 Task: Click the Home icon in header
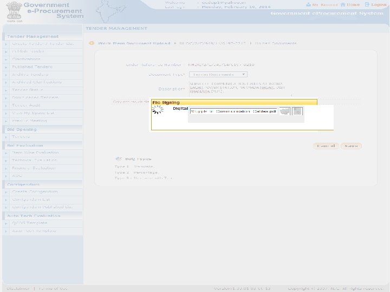[x=343, y=4]
